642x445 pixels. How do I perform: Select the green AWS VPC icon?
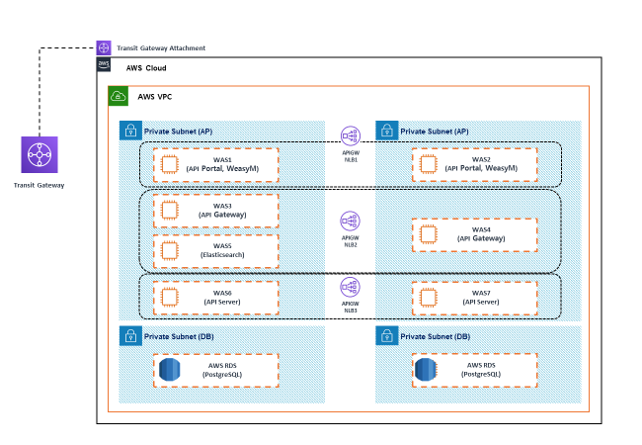(118, 96)
